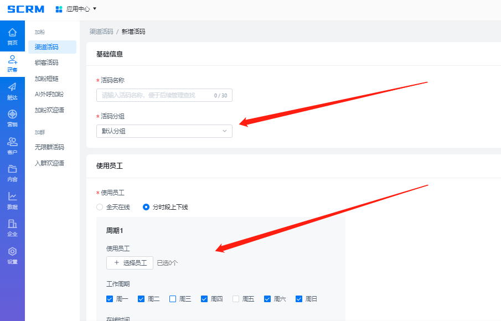This screenshot has width=501, height=321.
Task: Click the 营销 marketing icon
Action: pyautogui.click(x=12, y=117)
